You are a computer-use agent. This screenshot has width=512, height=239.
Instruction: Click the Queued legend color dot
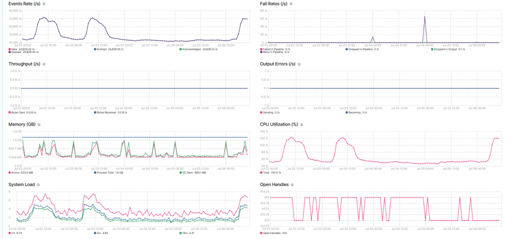[10, 51]
